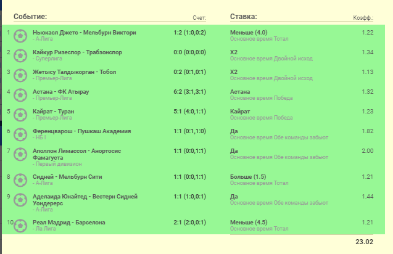Click the football icon beside Жетысу Талдыкорган match

pyautogui.click(x=20, y=75)
